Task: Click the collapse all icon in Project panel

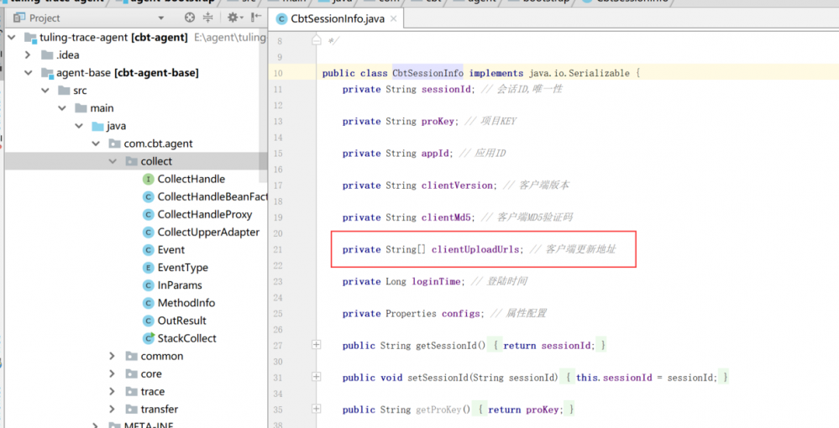Action: tap(207, 18)
